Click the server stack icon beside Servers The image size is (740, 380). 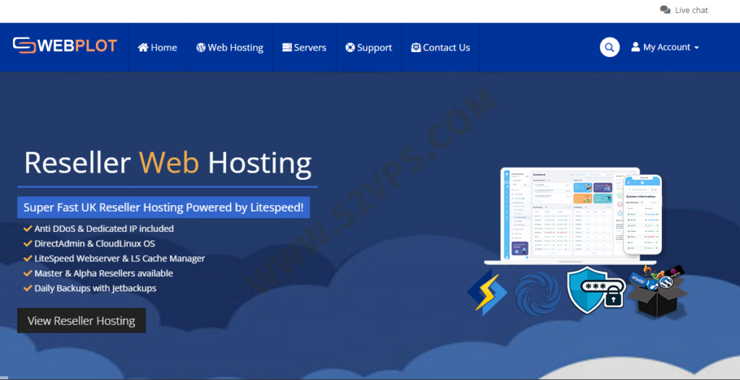(287, 47)
